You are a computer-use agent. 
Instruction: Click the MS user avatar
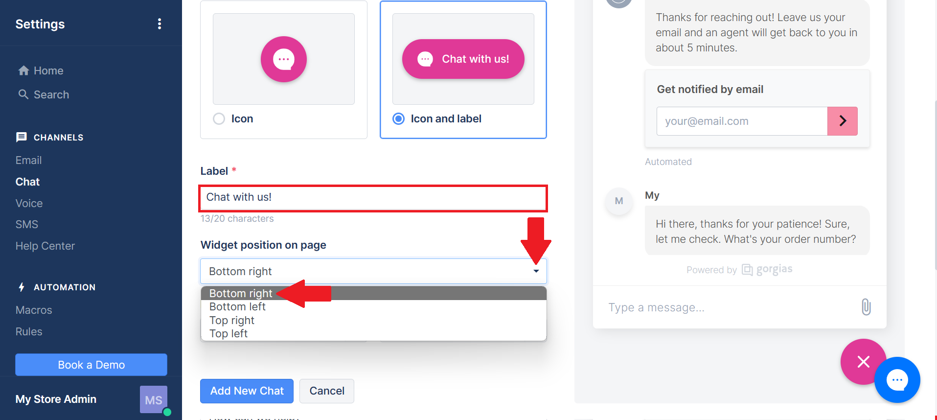point(154,399)
